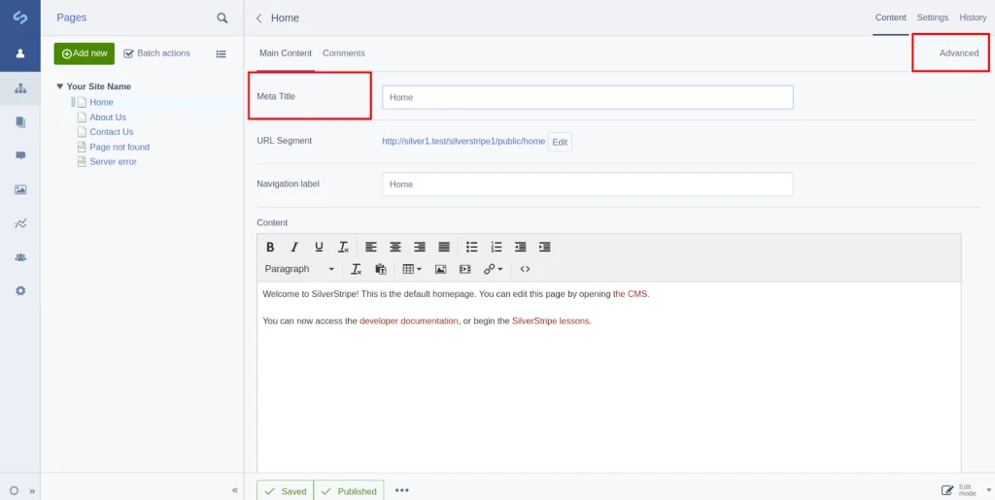Expand left menu with double arrow
Viewport: 995px width, 500px height.
coord(32,490)
